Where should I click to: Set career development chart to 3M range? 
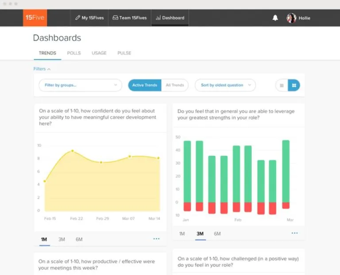coord(62,240)
